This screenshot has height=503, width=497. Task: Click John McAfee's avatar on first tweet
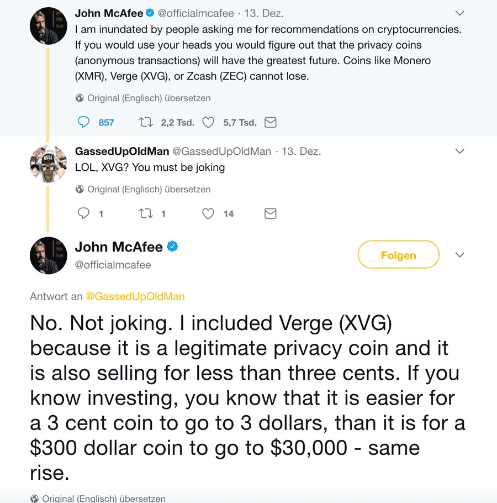tap(48, 26)
